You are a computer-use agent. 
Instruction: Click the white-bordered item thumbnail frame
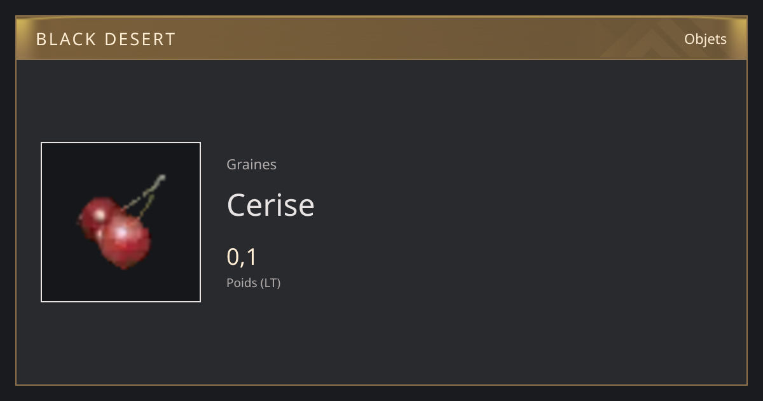121,222
